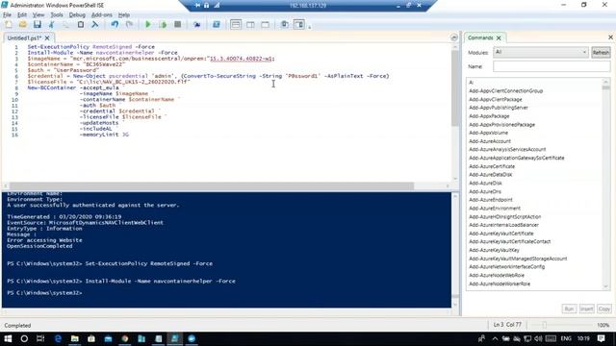Open New Remote PowerShell Tab

point(196,24)
